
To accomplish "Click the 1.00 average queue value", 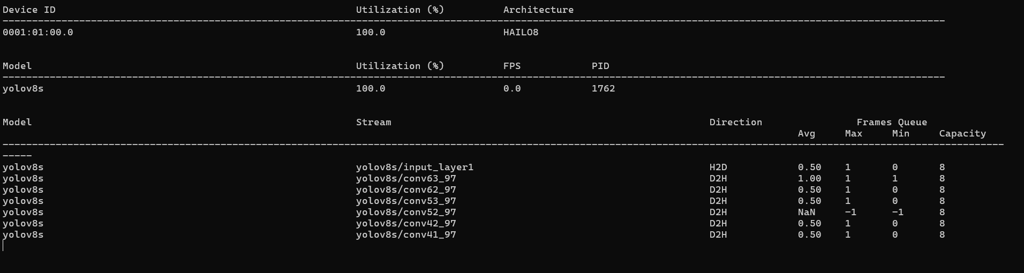I will click(809, 178).
